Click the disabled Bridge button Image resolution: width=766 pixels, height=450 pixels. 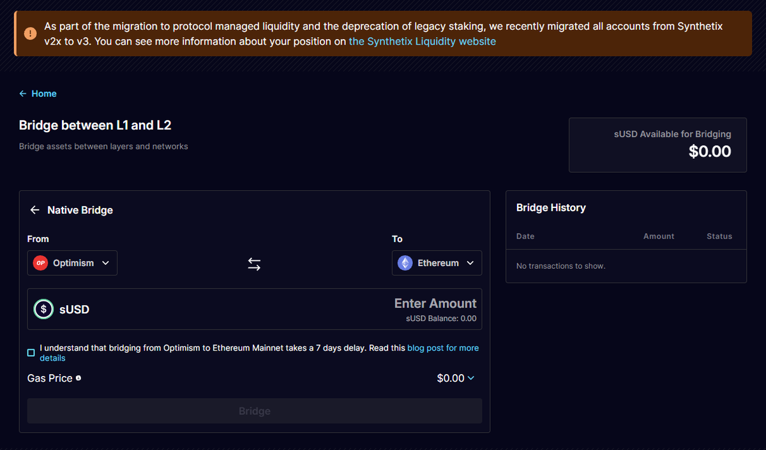[x=255, y=411]
